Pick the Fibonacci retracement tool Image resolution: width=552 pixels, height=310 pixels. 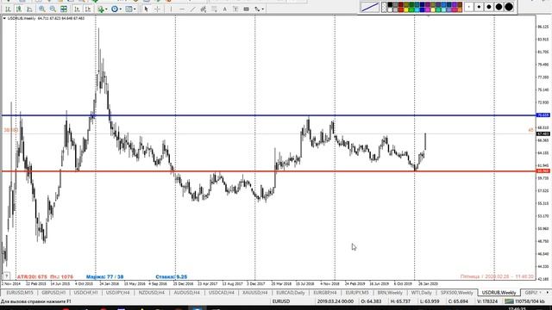(214, 9)
